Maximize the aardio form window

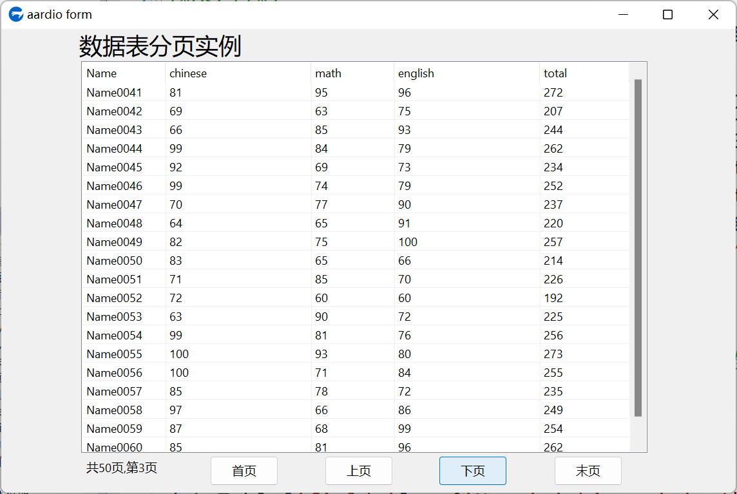pos(667,15)
